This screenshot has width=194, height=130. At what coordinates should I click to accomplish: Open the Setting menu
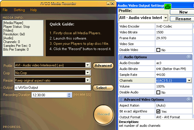[19, 10]
